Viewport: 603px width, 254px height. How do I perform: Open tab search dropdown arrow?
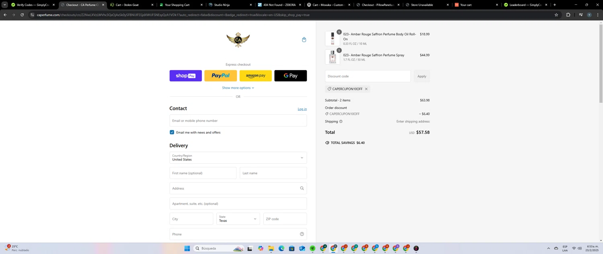[x=4, y=5]
